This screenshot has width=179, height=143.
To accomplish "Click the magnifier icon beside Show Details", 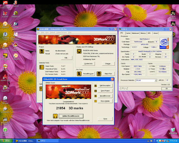I will coord(96,101).
